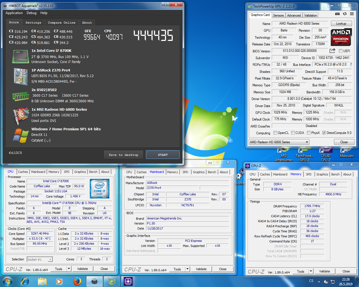359x287 pixels.
Task: Click the Core Speed value 5297.40 MHz
Action: (40, 233)
